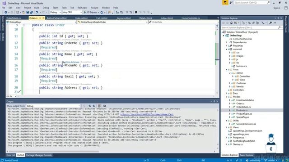Switch to the Team Explorer tab
The image size is (289, 162).
pos(247,155)
